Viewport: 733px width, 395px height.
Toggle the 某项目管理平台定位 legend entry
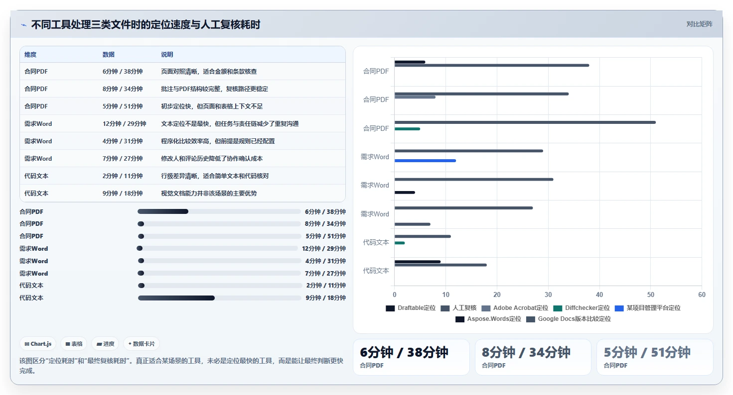(647, 308)
